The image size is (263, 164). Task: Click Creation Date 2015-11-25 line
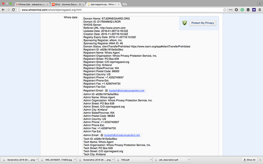click(x=106, y=34)
